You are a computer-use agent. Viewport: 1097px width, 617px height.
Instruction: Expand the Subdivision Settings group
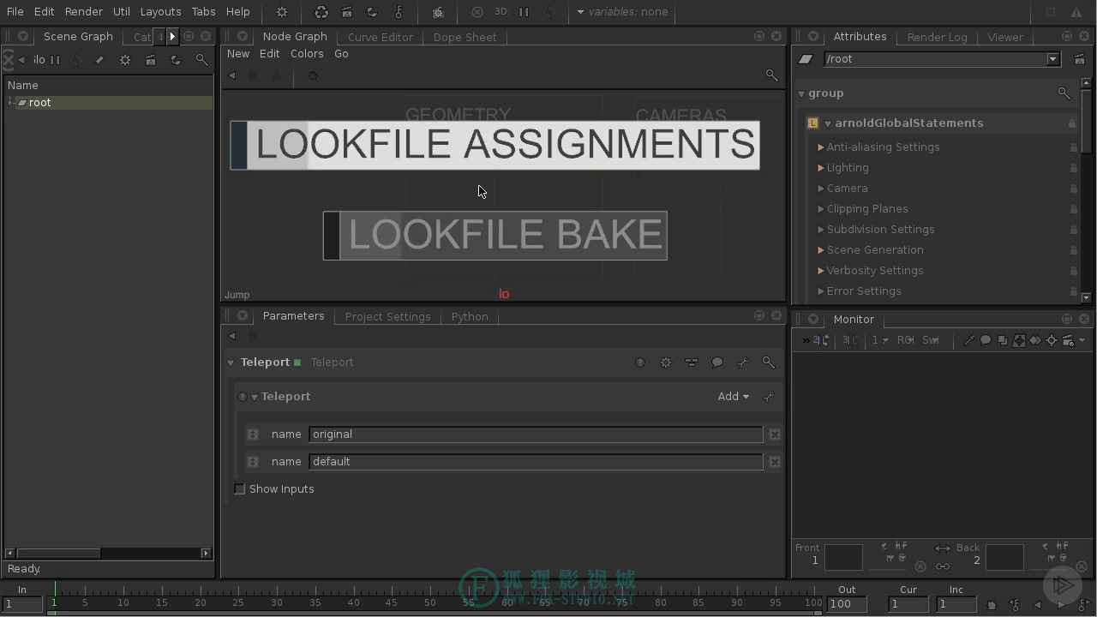click(821, 230)
